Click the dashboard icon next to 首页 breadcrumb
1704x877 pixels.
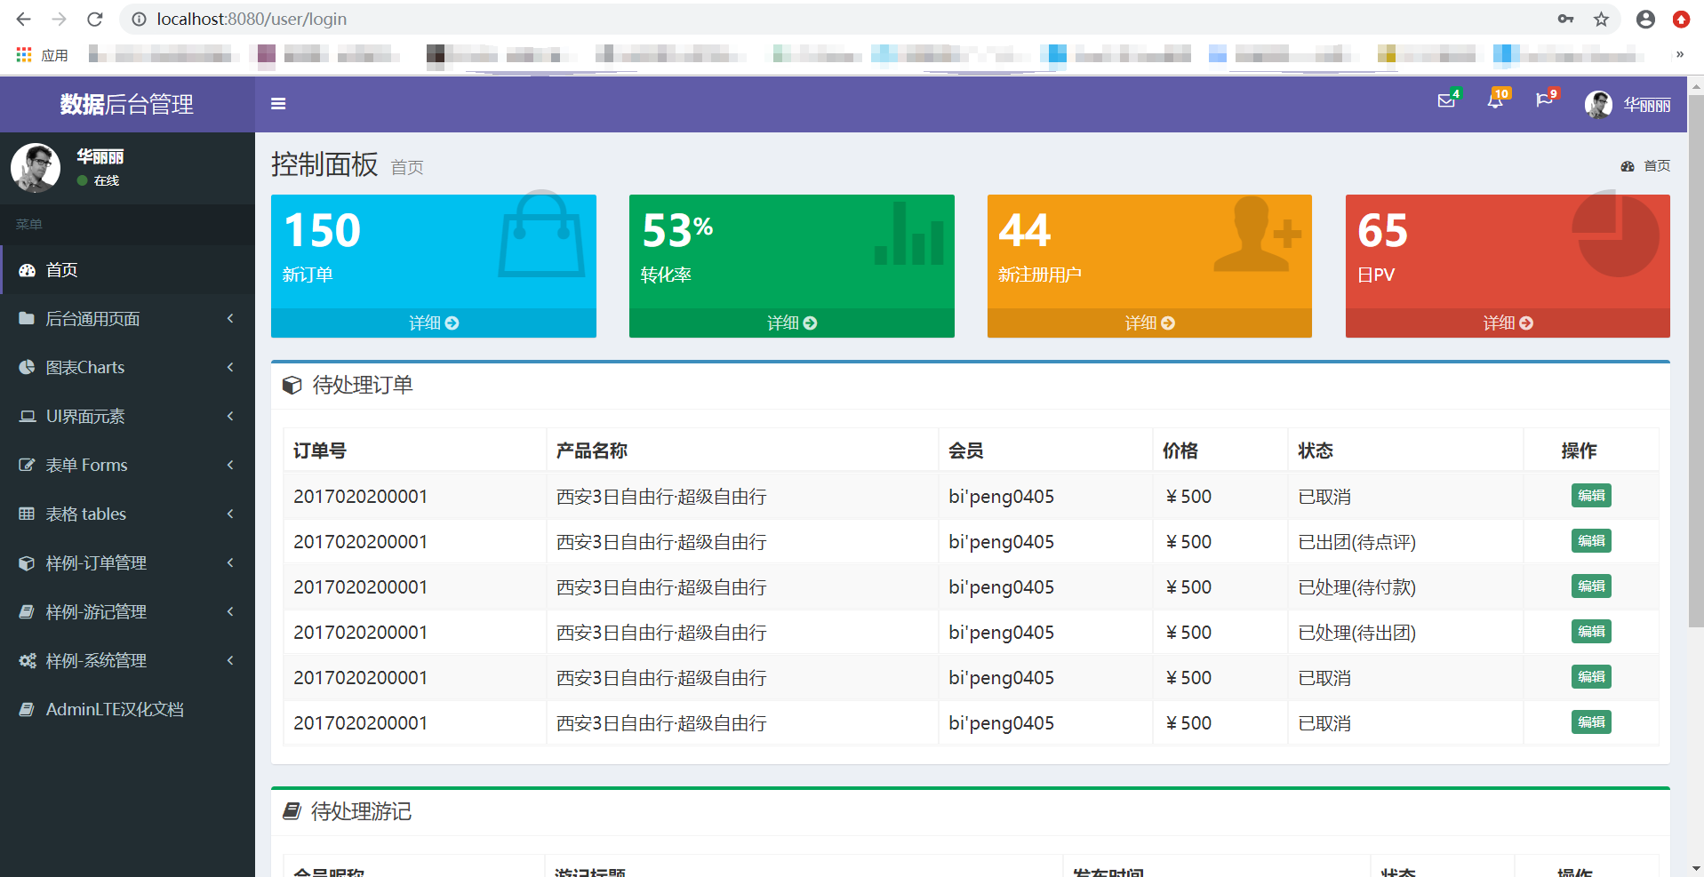(x=1627, y=166)
